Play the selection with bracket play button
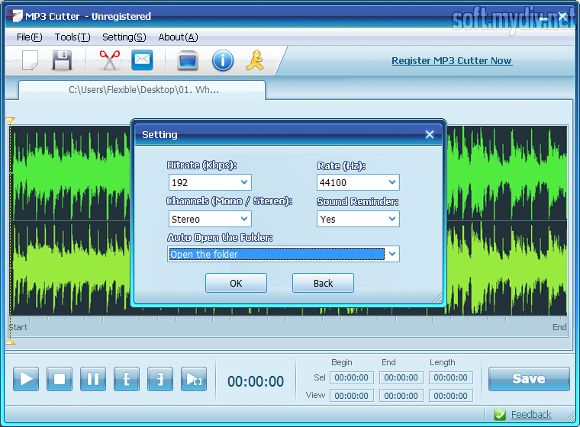This screenshot has width=580, height=427. pyautogui.click(x=194, y=379)
